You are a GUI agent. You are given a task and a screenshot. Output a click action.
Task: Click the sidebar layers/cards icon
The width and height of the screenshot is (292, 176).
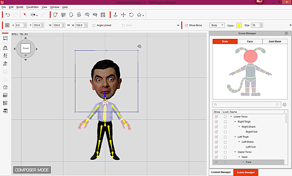(5, 87)
